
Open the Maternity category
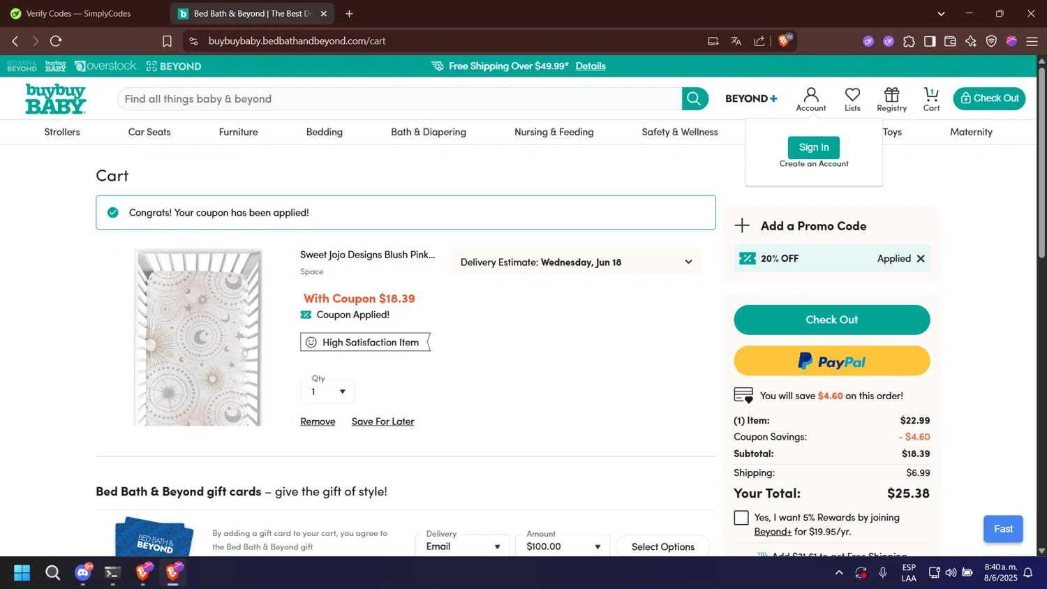coord(971,132)
